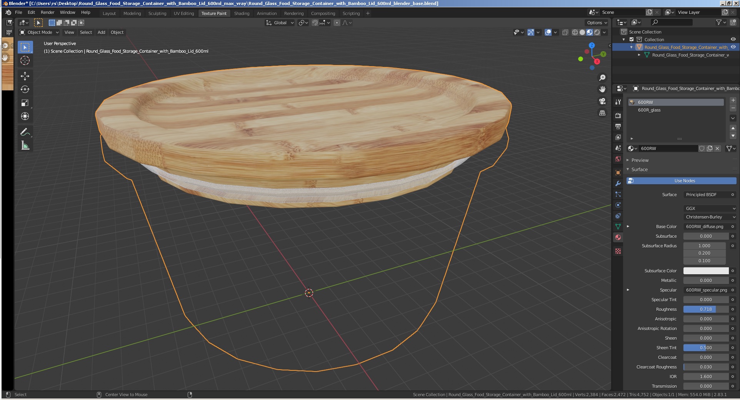
Task: Expand the Preview panel
Action: 640,160
